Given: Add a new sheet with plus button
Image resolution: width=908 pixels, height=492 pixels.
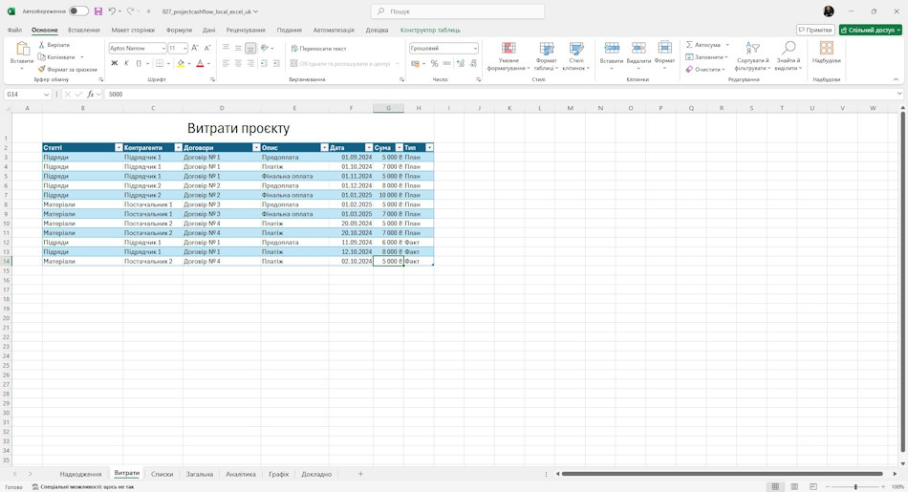Looking at the screenshot, I should (360, 474).
